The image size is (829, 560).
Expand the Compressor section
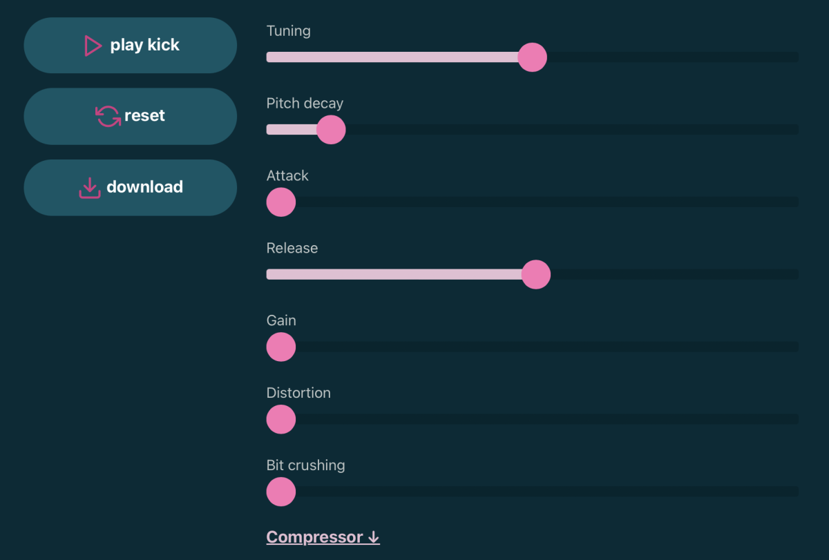pyautogui.click(x=314, y=537)
